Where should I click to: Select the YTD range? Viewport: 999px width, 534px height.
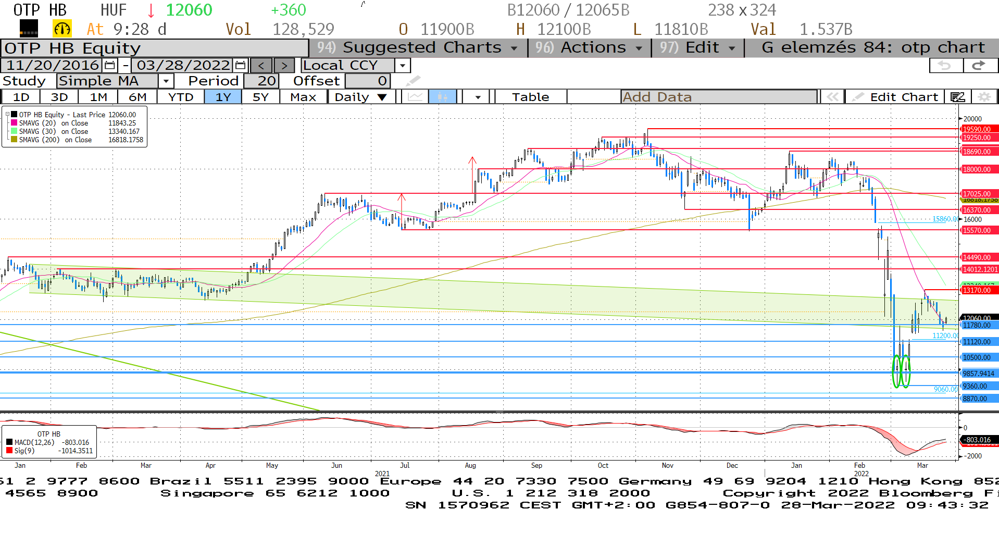point(181,97)
